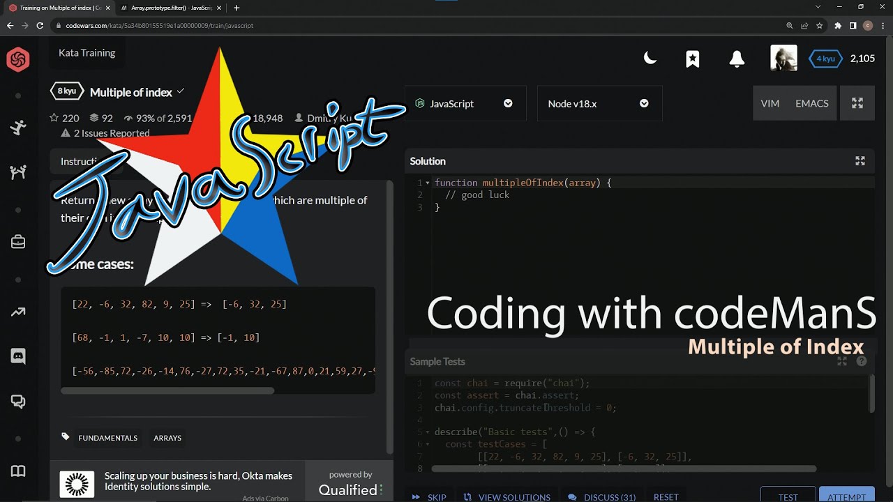Image resolution: width=893 pixels, height=502 pixels.
Task: Open the Discussions chat bubbles icon
Action: pos(18,402)
